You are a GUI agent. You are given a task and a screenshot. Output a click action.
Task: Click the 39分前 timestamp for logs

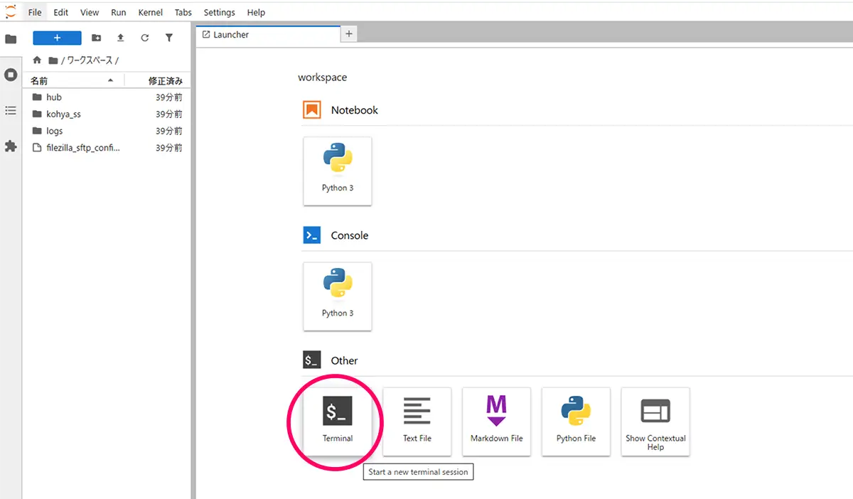pos(169,132)
